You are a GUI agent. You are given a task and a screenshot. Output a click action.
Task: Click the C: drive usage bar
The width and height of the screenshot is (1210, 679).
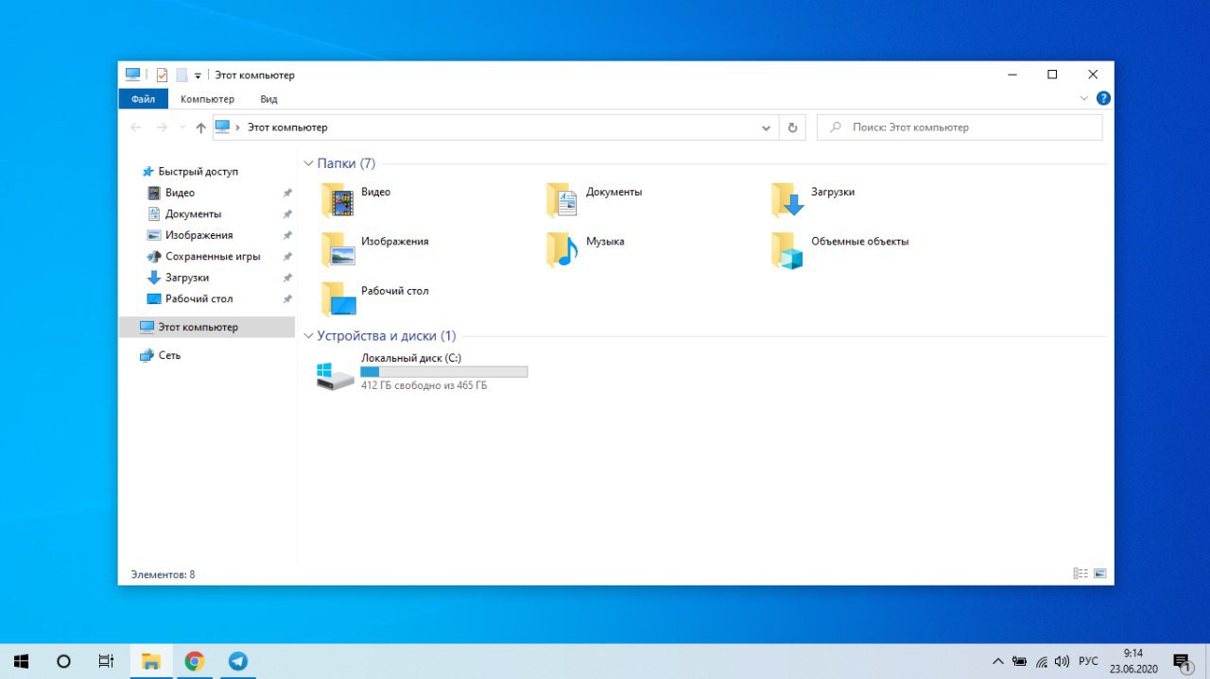coord(444,372)
